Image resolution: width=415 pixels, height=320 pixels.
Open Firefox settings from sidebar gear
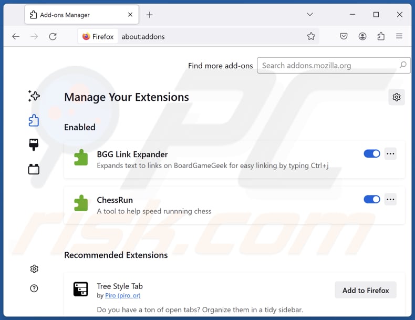(x=34, y=269)
